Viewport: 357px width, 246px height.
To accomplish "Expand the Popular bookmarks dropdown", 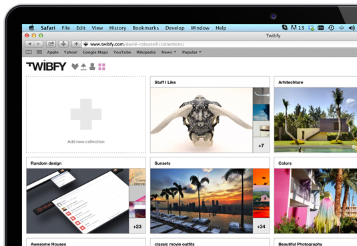I will coord(192,53).
